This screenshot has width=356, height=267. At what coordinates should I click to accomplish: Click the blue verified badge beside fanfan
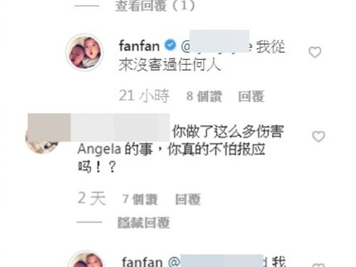(170, 45)
